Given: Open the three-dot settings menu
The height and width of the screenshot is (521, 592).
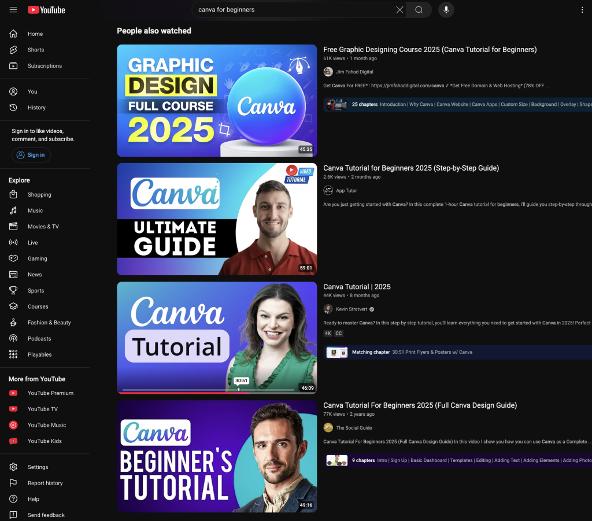Looking at the screenshot, I should (582, 10).
